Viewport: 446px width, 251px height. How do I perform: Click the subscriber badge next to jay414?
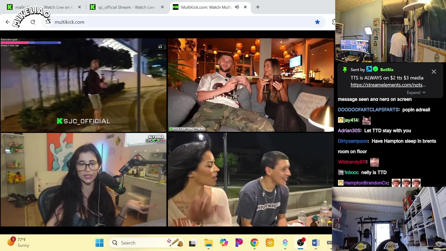click(x=340, y=120)
